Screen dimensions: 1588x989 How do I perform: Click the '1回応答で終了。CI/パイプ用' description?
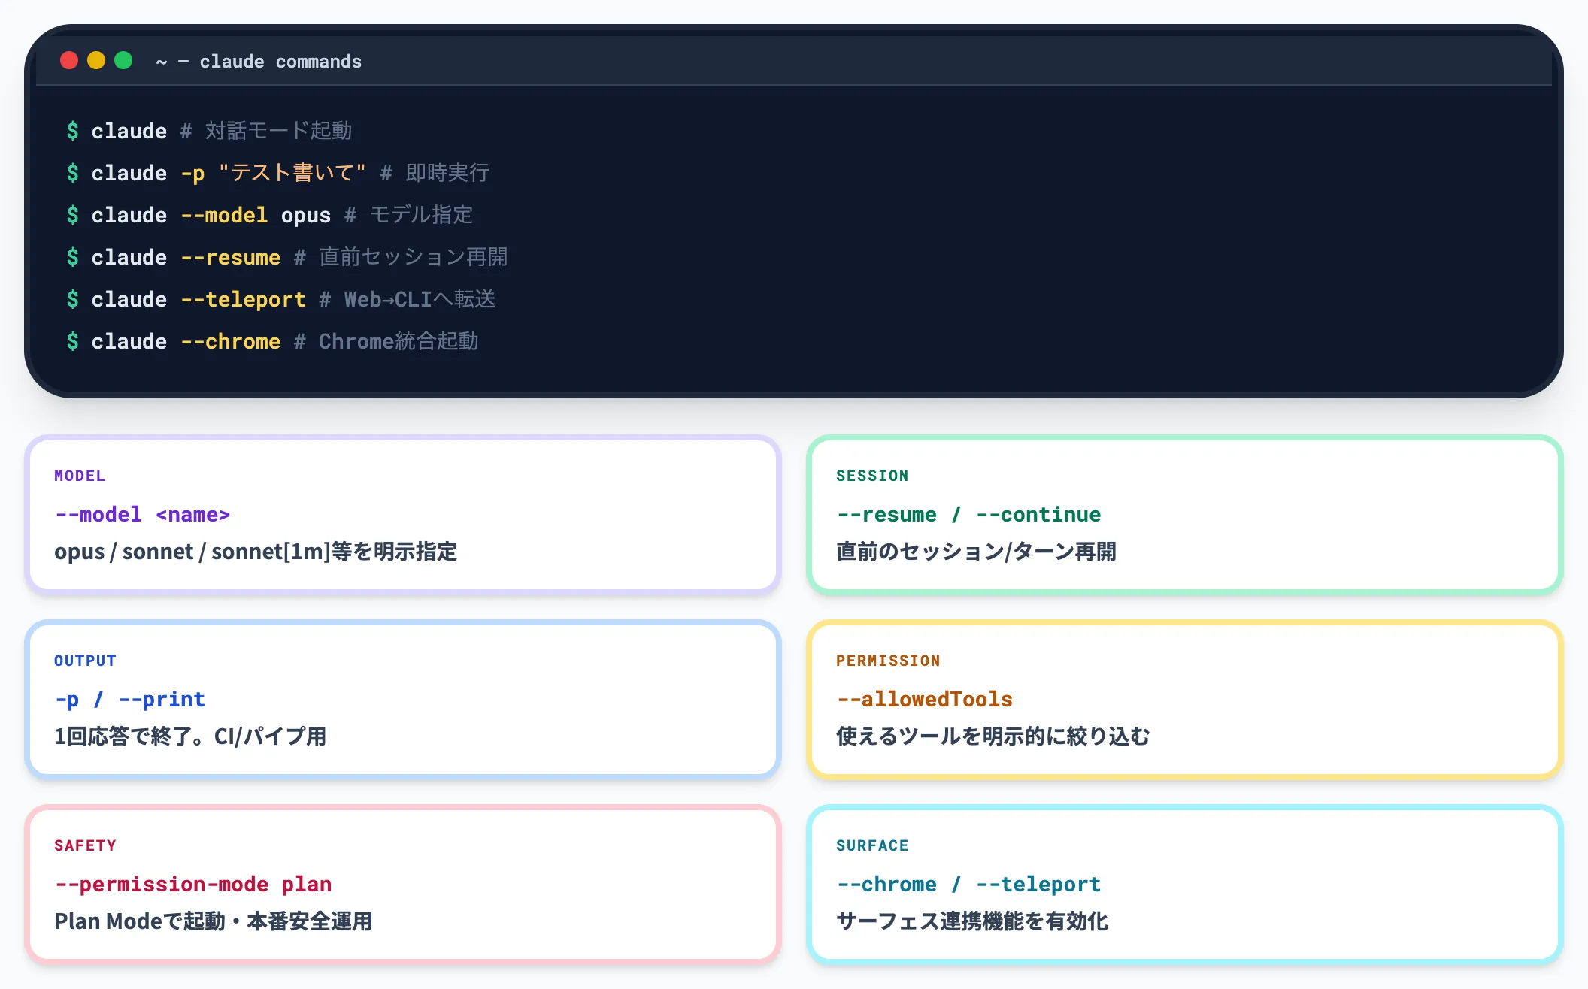190,736
